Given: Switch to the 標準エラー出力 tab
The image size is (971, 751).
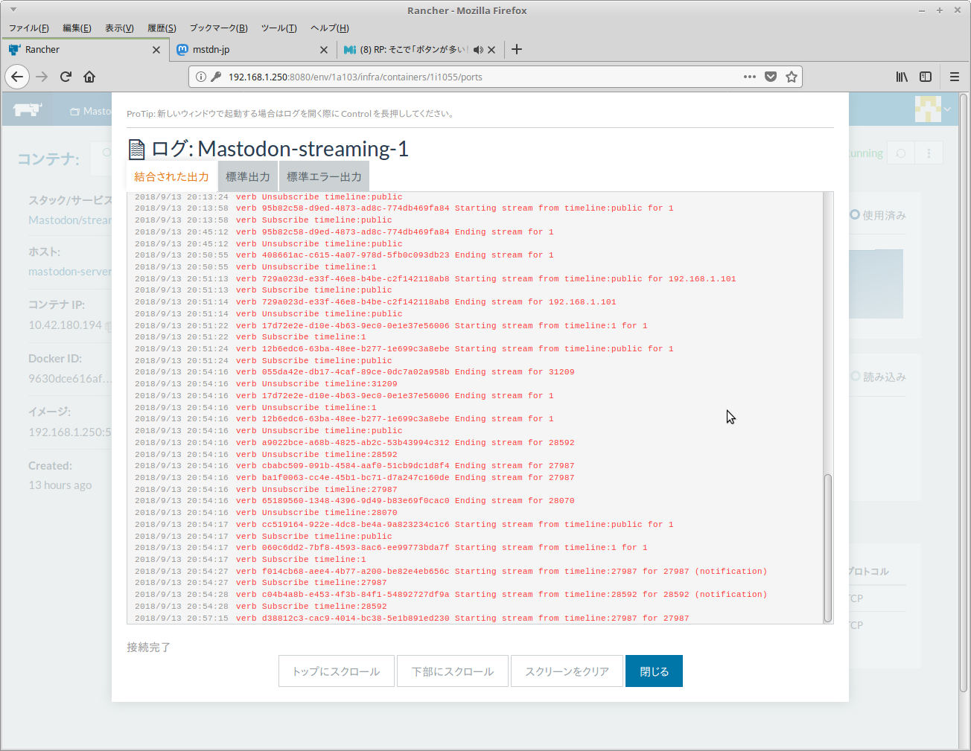Looking at the screenshot, I should (x=324, y=177).
